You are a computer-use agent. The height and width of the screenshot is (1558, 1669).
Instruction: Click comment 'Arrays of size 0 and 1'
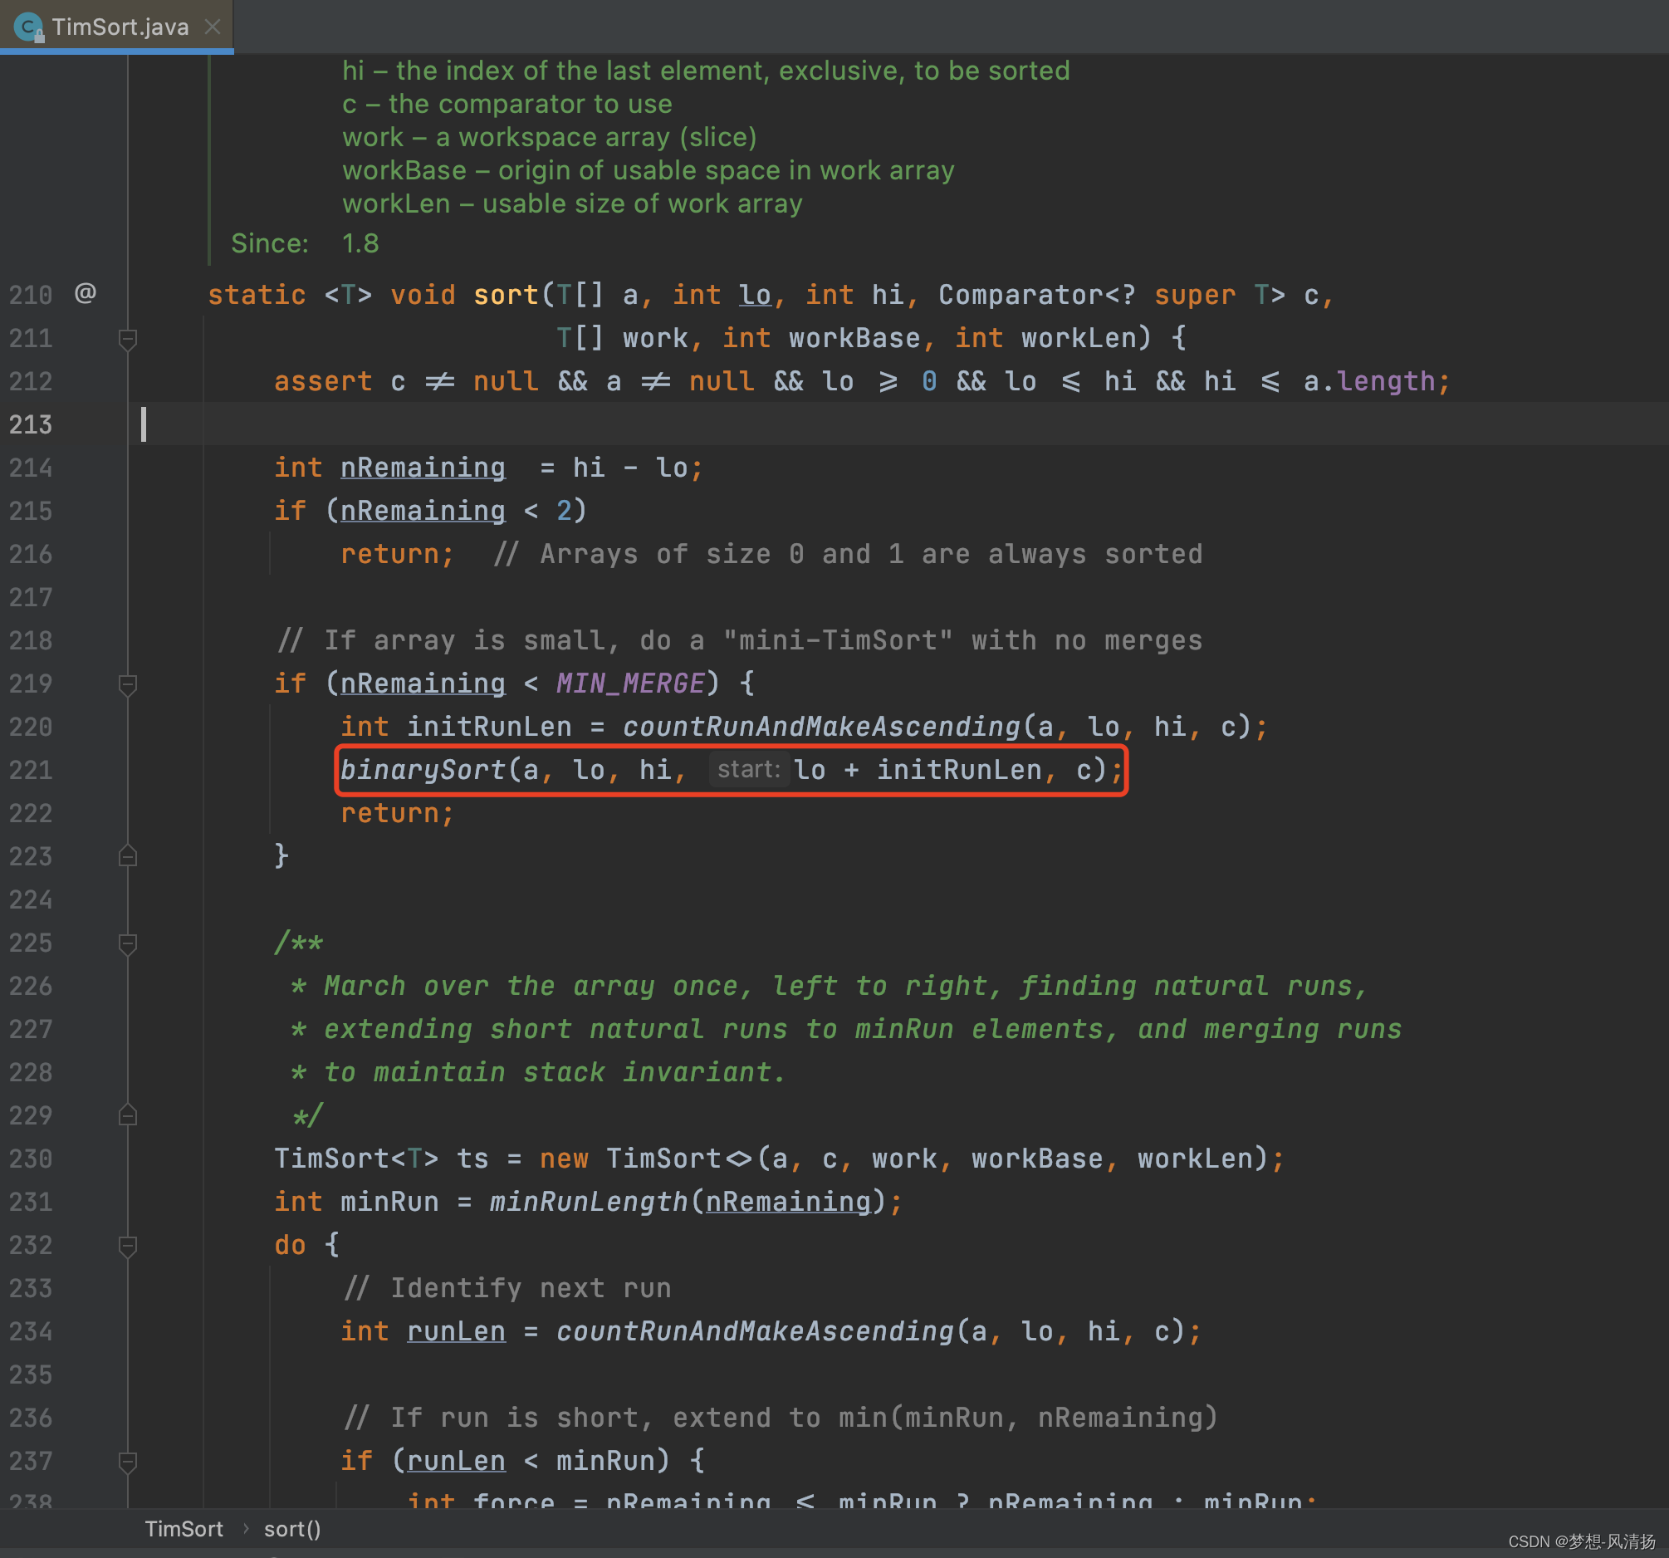pyautogui.click(x=848, y=554)
